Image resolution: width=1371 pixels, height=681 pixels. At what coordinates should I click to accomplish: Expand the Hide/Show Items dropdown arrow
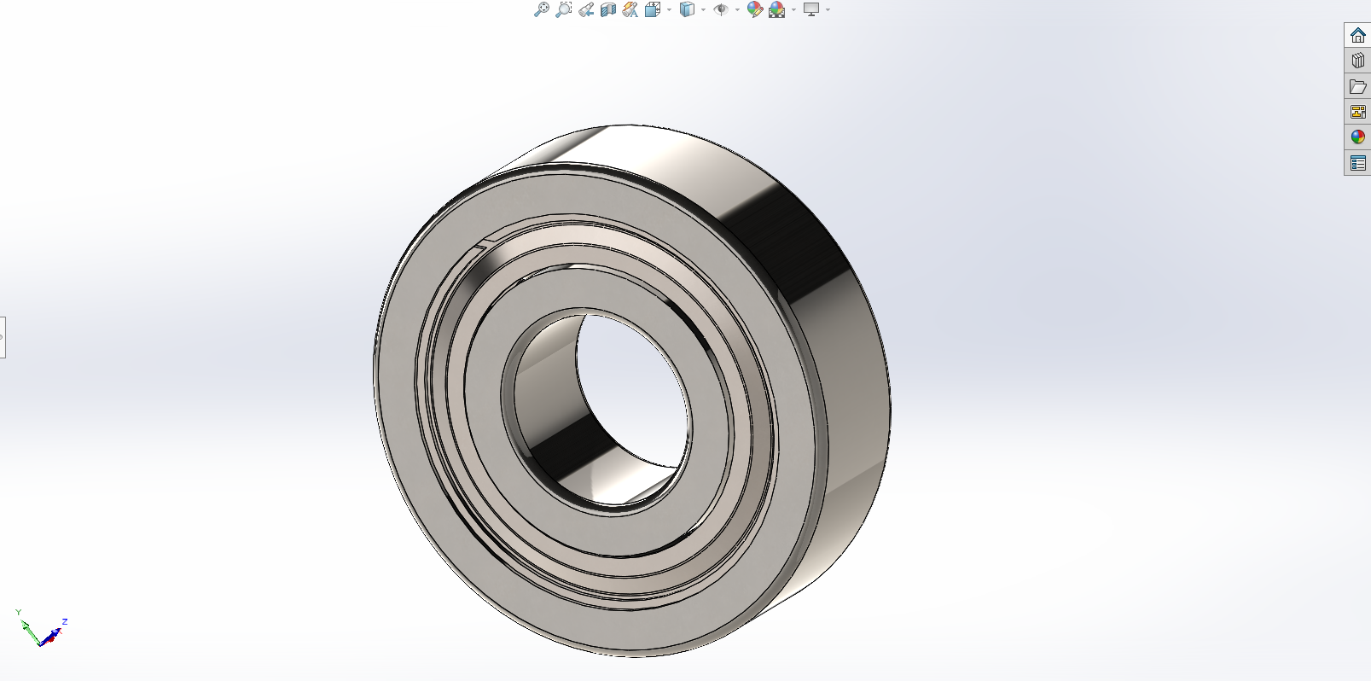737,9
